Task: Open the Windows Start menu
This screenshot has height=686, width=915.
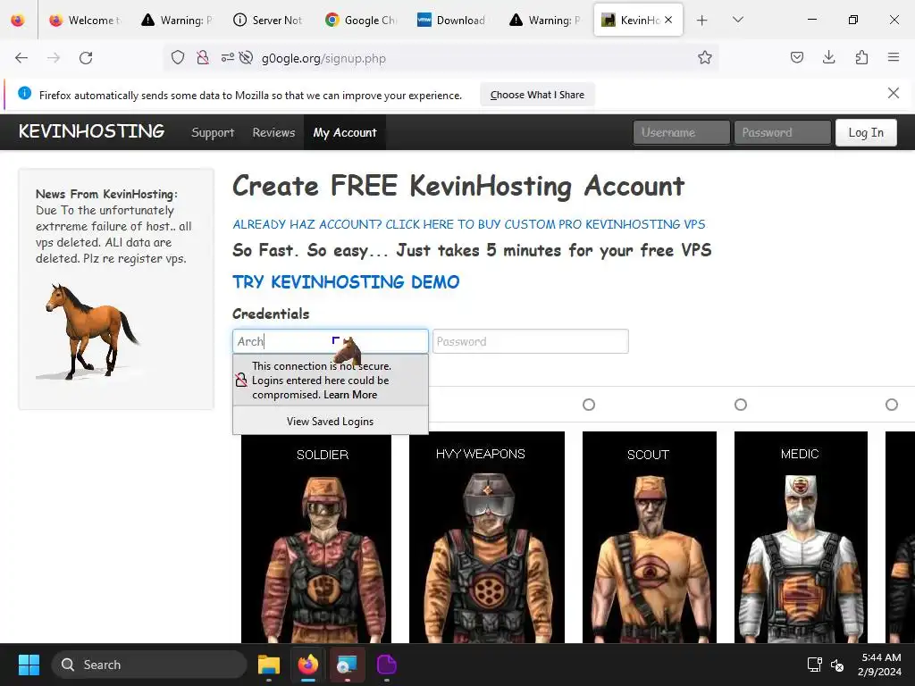Action: point(29,665)
